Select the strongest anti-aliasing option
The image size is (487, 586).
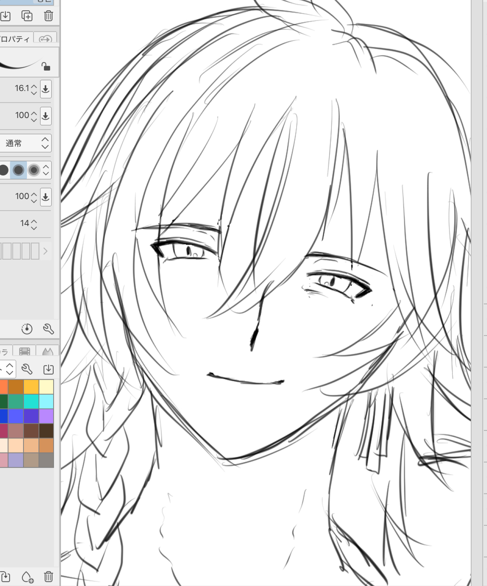tap(34, 170)
